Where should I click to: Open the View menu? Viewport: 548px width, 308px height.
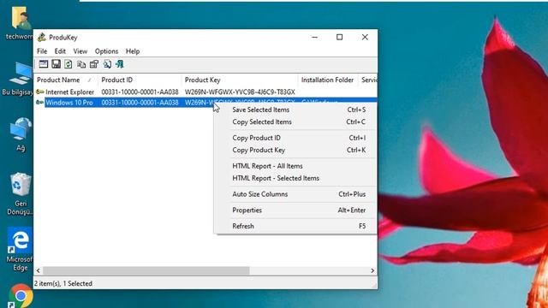[x=80, y=51]
